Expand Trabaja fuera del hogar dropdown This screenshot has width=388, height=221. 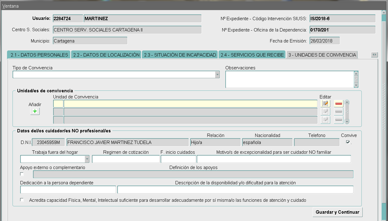(87, 159)
